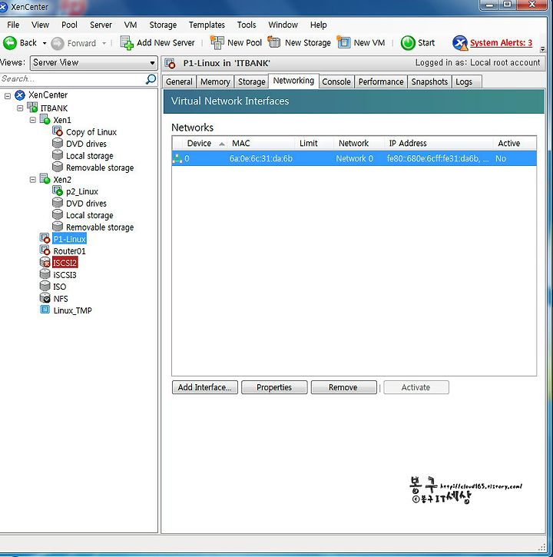The height and width of the screenshot is (557, 553).
Task: Select the Xen2 server icon
Action: pyautogui.click(x=45, y=179)
